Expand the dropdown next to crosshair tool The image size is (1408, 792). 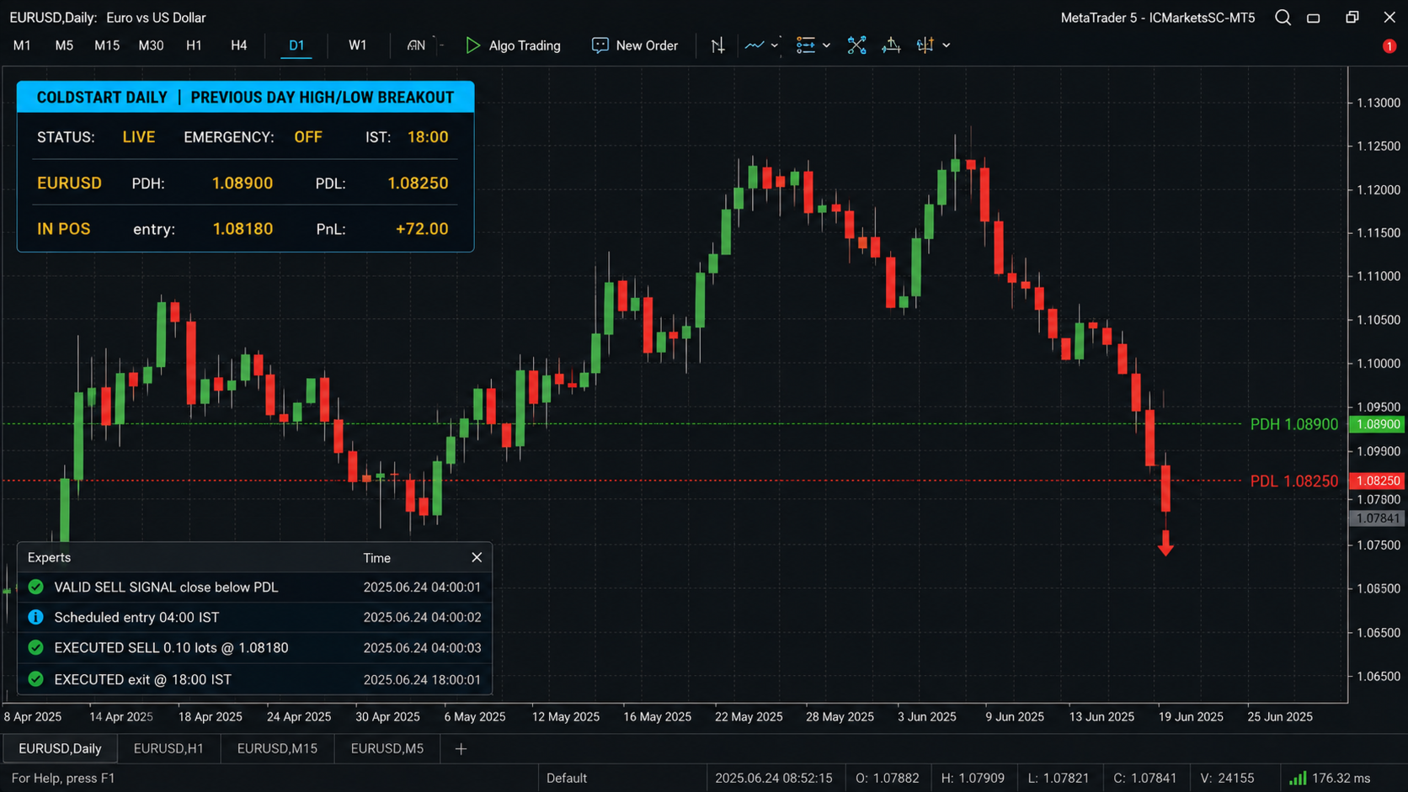point(947,45)
